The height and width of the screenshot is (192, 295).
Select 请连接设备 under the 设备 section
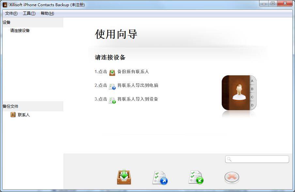click(19, 30)
